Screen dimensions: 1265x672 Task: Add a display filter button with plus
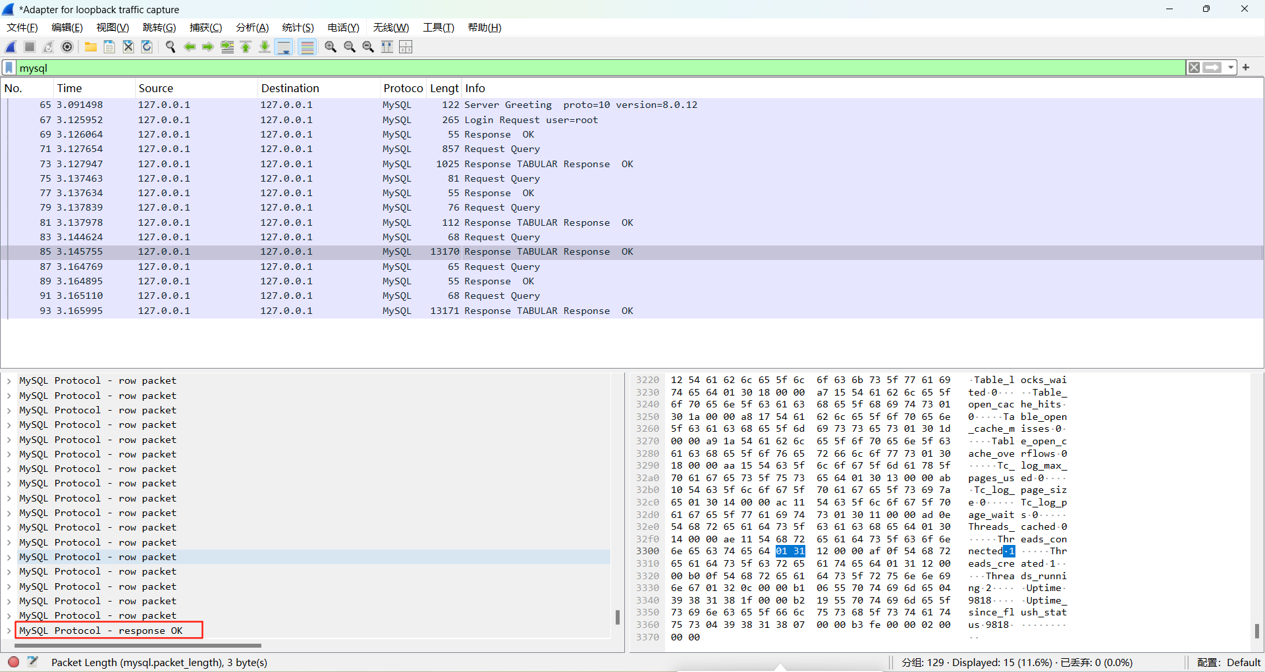pyautogui.click(x=1246, y=68)
